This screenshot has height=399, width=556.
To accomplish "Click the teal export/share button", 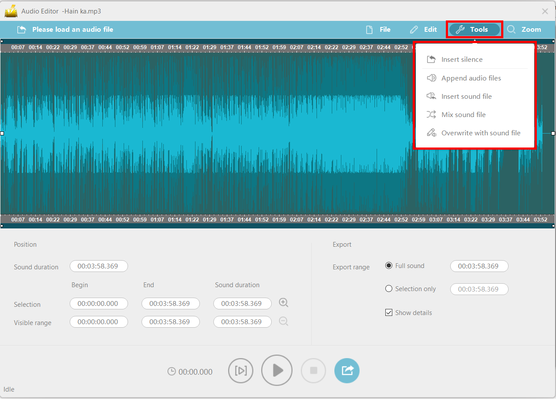I will pyautogui.click(x=347, y=370).
